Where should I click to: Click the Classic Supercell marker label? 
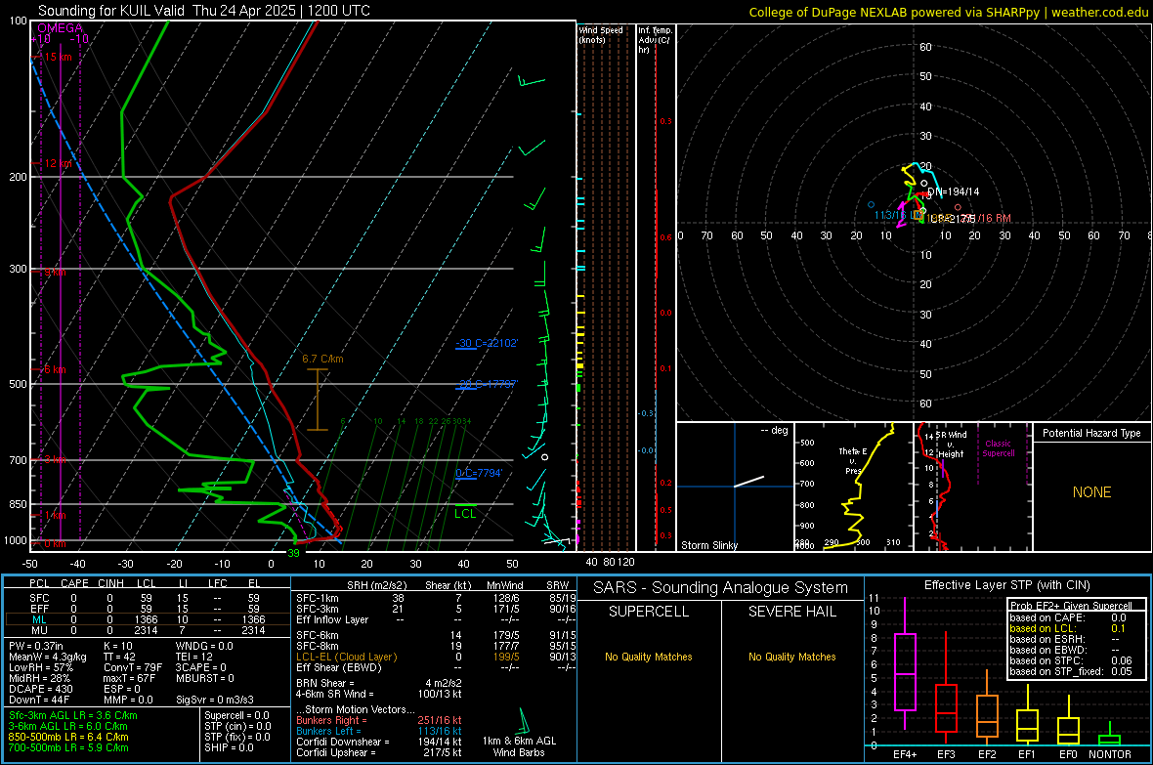pos(998,448)
